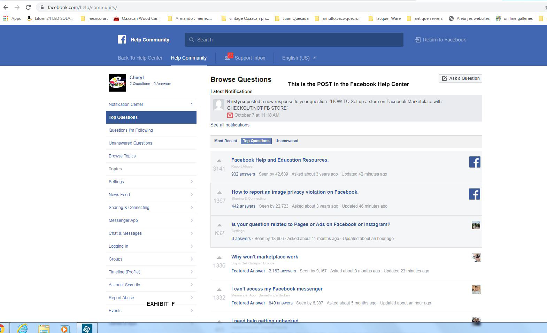The width and height of the screenshot is (547, 333).
Task: Click the Help Community search field
Action: coord(294,40)
